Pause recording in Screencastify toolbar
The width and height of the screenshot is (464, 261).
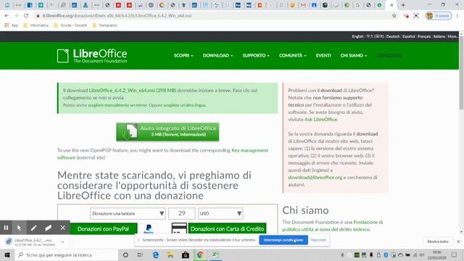point(6,228)
